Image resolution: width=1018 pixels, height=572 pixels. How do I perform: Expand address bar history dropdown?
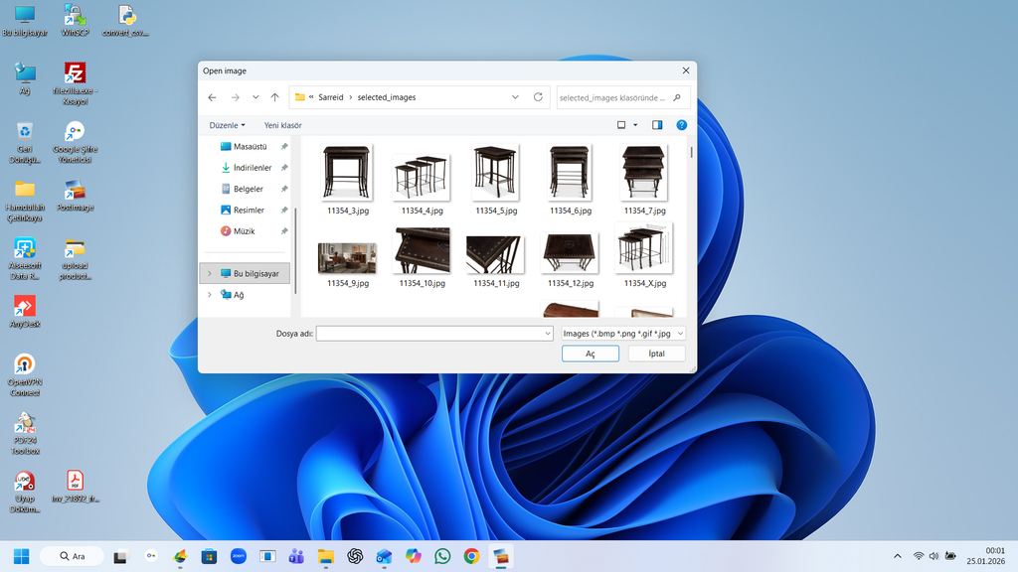pos(516,97)
